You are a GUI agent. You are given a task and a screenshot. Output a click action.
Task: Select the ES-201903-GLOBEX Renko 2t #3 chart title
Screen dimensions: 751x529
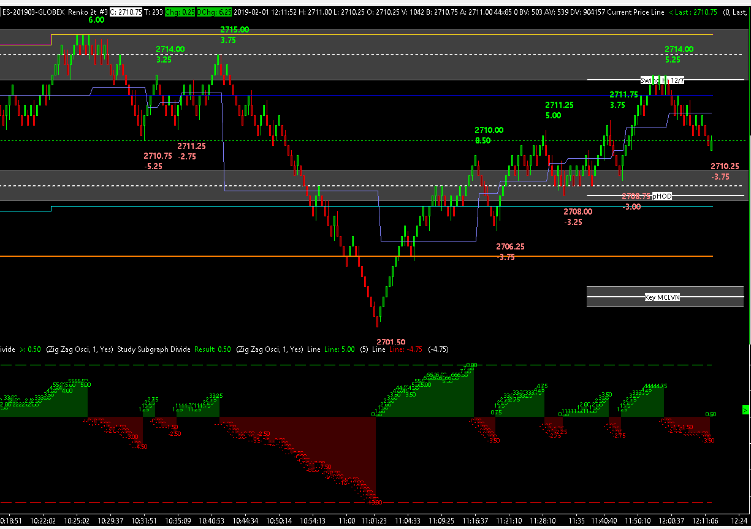54,12
